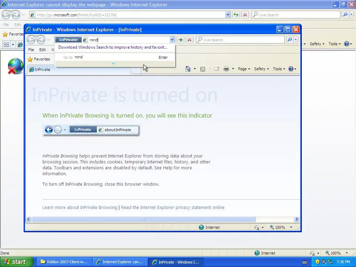Click the Favorites star button in the InPrivate window
356x267 pixels.
[x=39, y=59]
